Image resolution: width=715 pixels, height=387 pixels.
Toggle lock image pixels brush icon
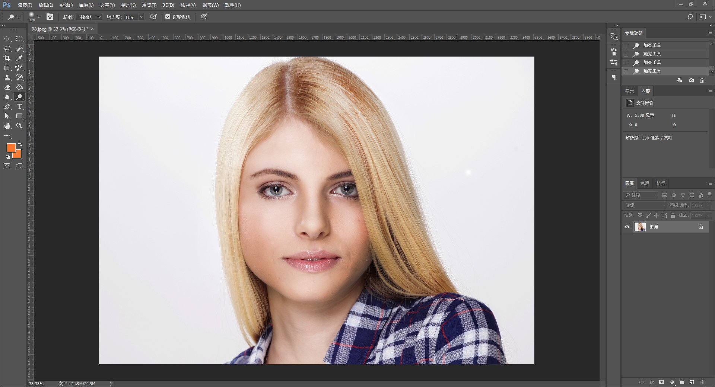648,215
